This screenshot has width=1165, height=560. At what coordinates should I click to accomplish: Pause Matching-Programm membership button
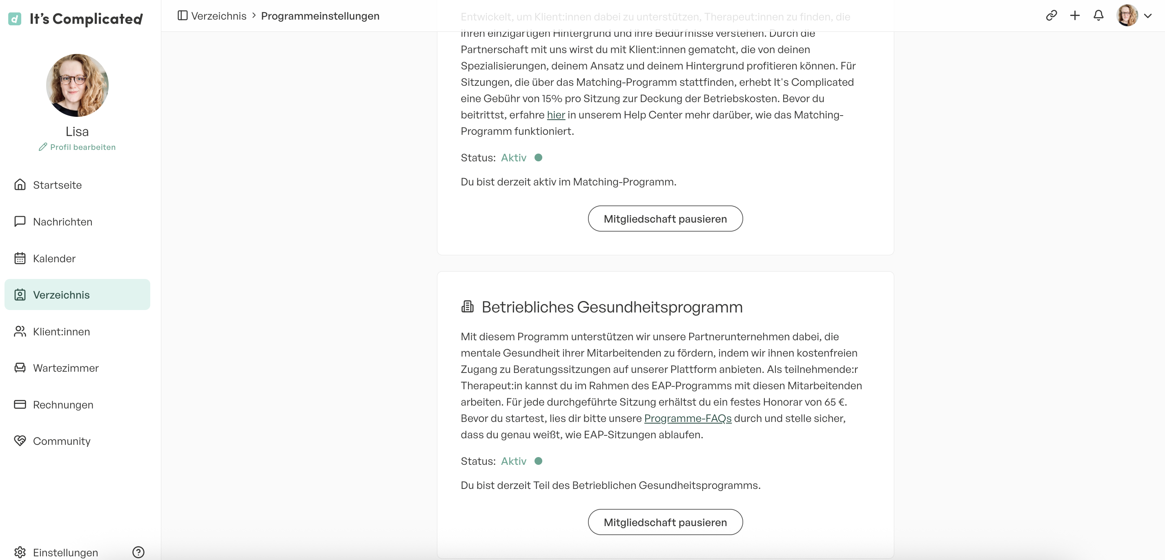(665, 219)
